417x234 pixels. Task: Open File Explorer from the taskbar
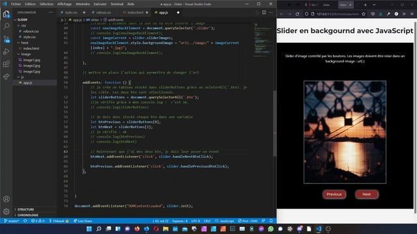click(165, 229)
